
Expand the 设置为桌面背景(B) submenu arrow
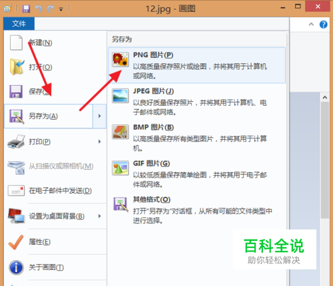(x=99, y=216)
